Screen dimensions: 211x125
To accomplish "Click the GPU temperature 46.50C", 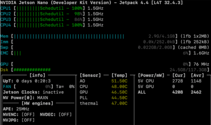I will (119, 92).
